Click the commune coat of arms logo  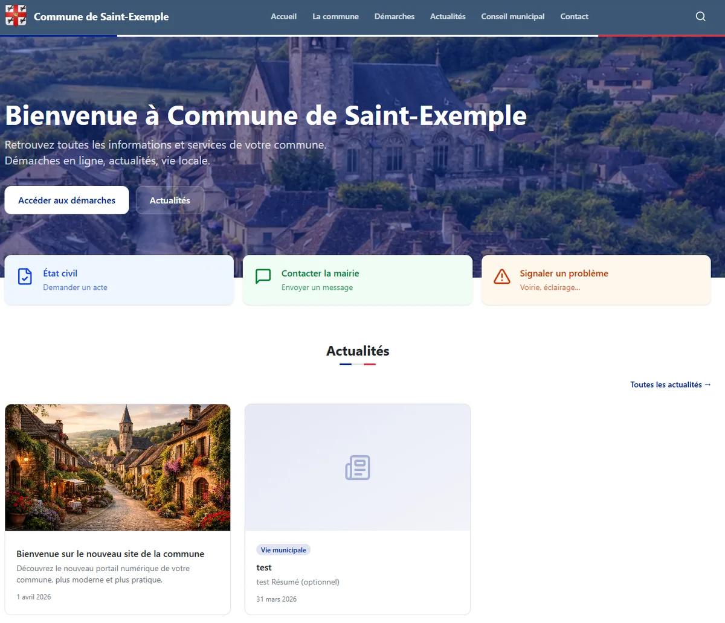[x=16, y=16]
